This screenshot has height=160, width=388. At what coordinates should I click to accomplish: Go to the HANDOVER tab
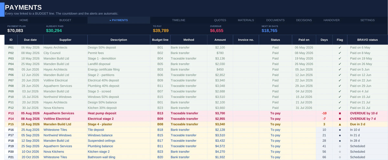(331, 20)
